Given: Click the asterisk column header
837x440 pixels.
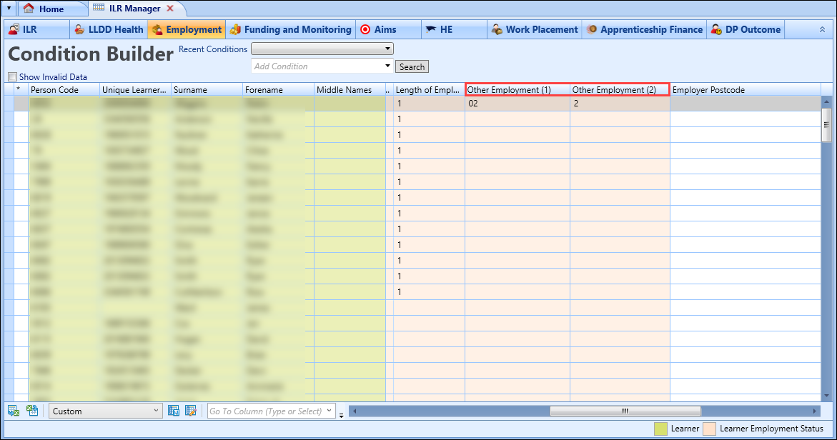Looking at the screenshot, I should point(21,89).
